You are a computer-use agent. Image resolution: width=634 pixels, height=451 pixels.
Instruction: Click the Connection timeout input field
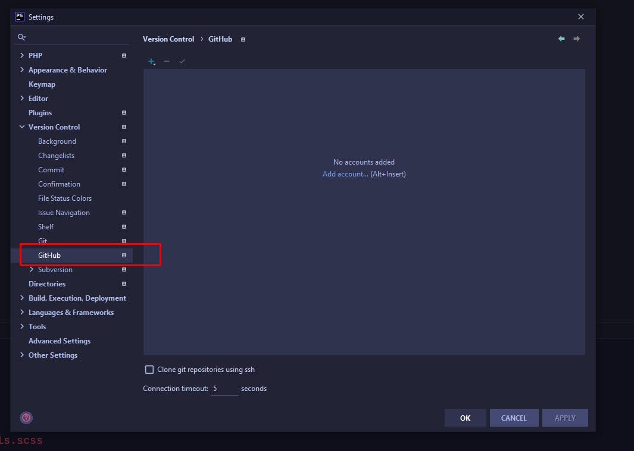pos(224,389)
